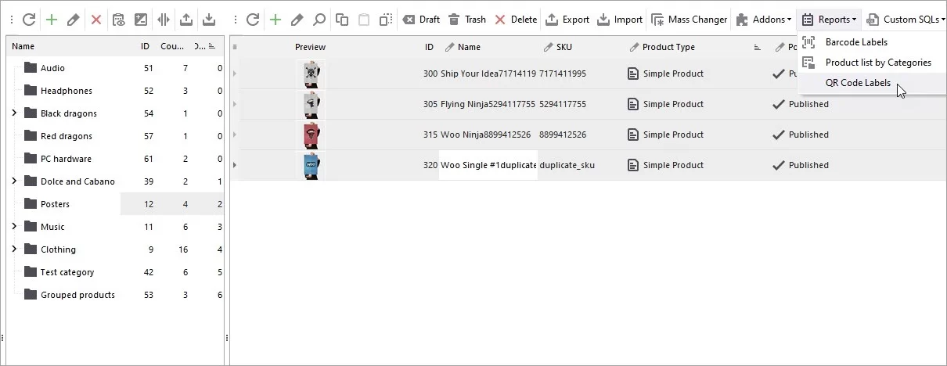Expand the Black dragons category
The image size is (947, 366).
click(x=14, y=113)
